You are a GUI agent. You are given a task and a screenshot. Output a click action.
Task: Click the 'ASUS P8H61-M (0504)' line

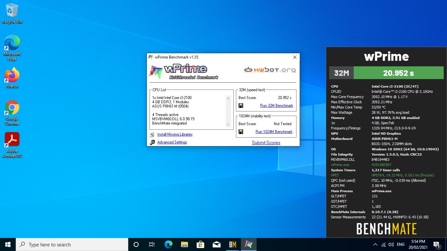170,106
